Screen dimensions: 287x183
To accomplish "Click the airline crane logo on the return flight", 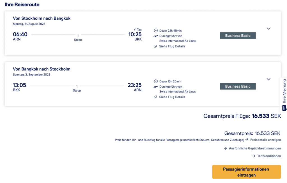I will pyautogui.click(x=156, y=87).
